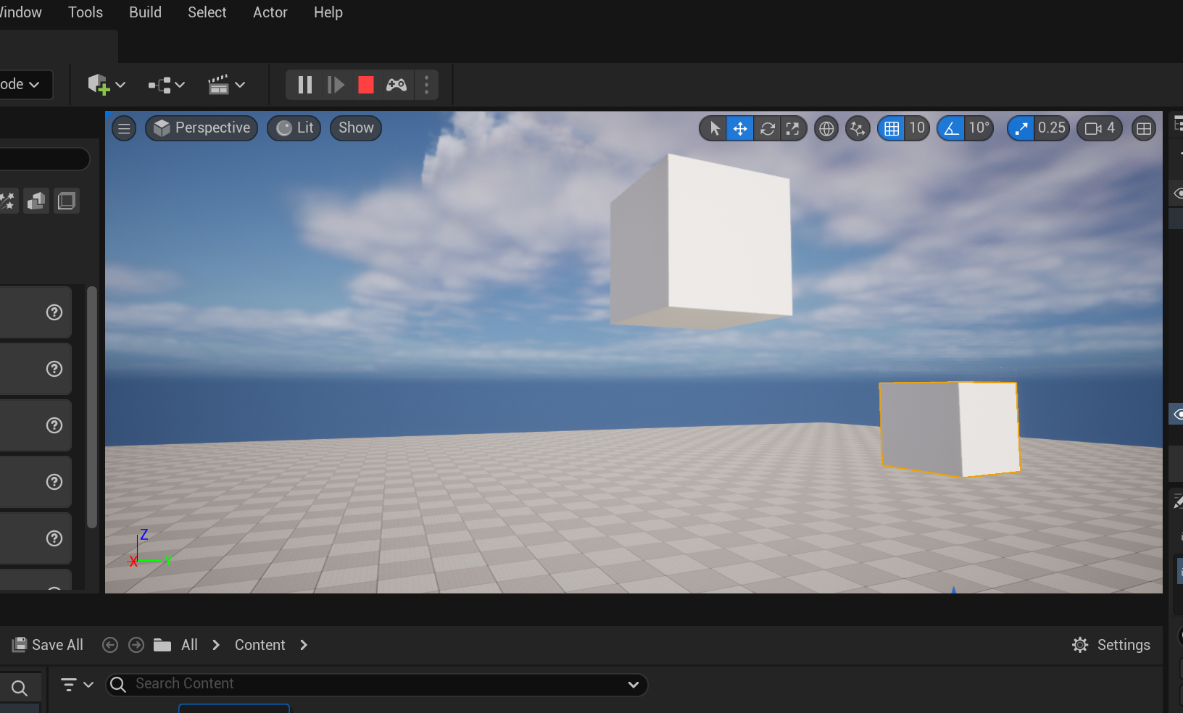Click the left panel vertical scrollbar
Image resolution: width=1183 pixels, height=713 pixels.
point(92,407)
